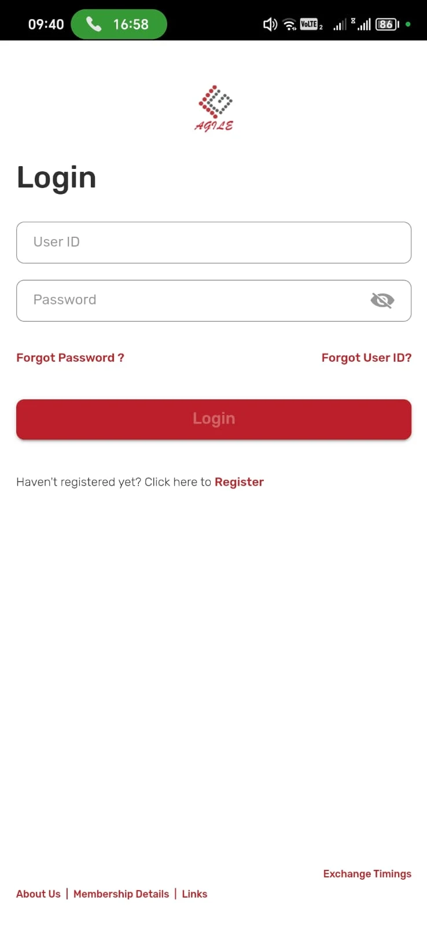Open the Register link
The height and width of the screenshot is (926, 427).
(x=239, y=482)
